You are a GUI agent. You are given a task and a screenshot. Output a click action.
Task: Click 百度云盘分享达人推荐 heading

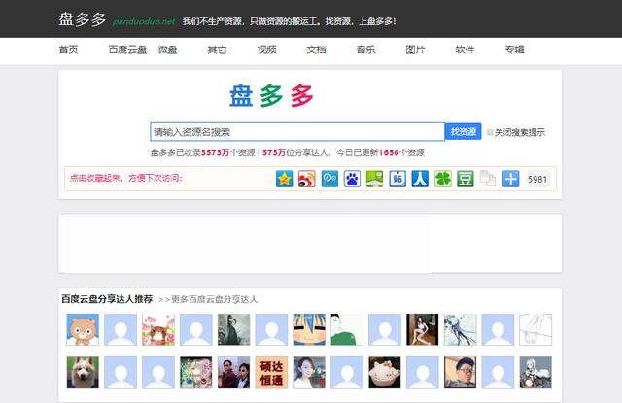coord(107,299)
